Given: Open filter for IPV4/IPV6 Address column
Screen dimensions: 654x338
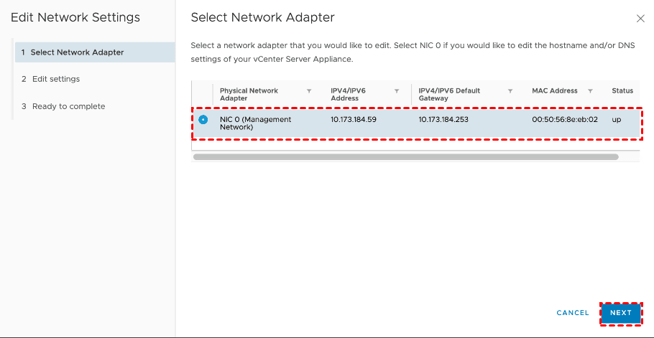Looking at the screenshot, I should pyautogui.click(x=397, y=91).
